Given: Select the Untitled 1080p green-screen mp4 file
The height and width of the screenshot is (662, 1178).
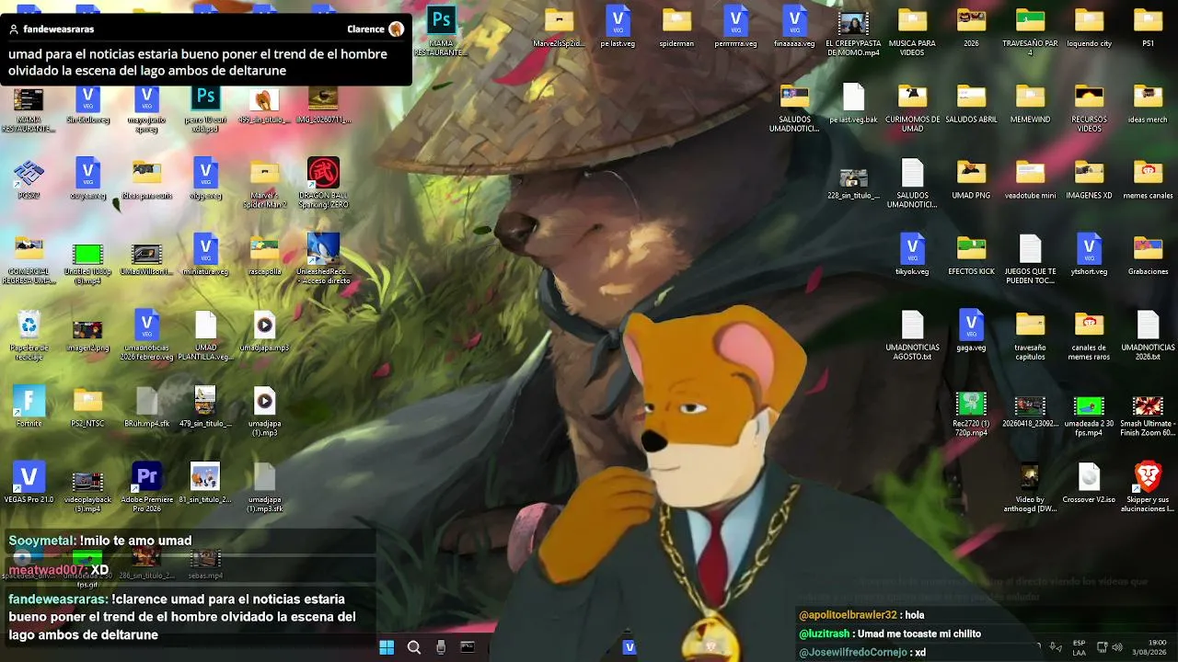Looking at the screenshot, I should point(87,258).
